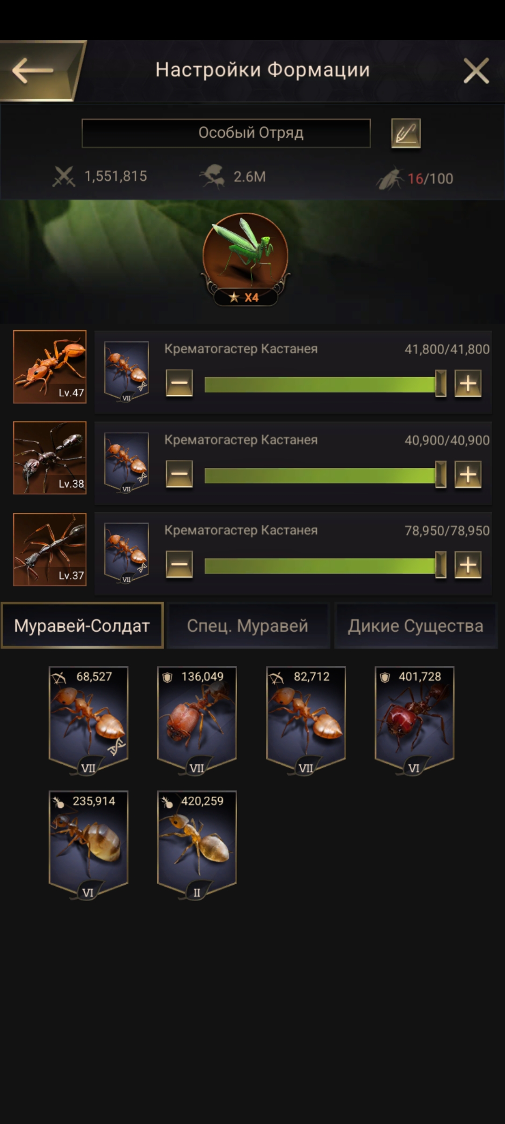Select the Lv.37 ant portrait
Image resolution: width=505 pixels, height=1124 pixels.
tap(50, 549)
